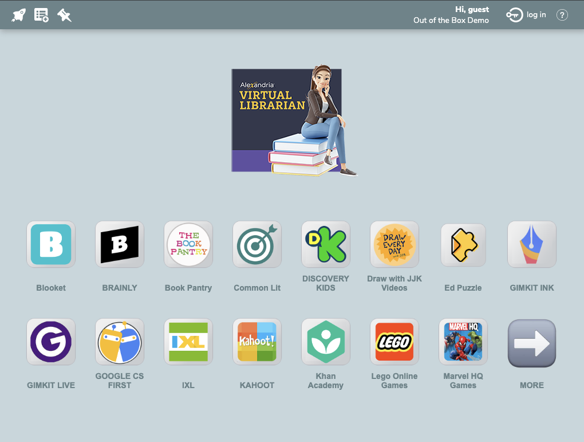Click the "Common Lit" label
Screen dimensions: 584x442
(x=257, y=288)
